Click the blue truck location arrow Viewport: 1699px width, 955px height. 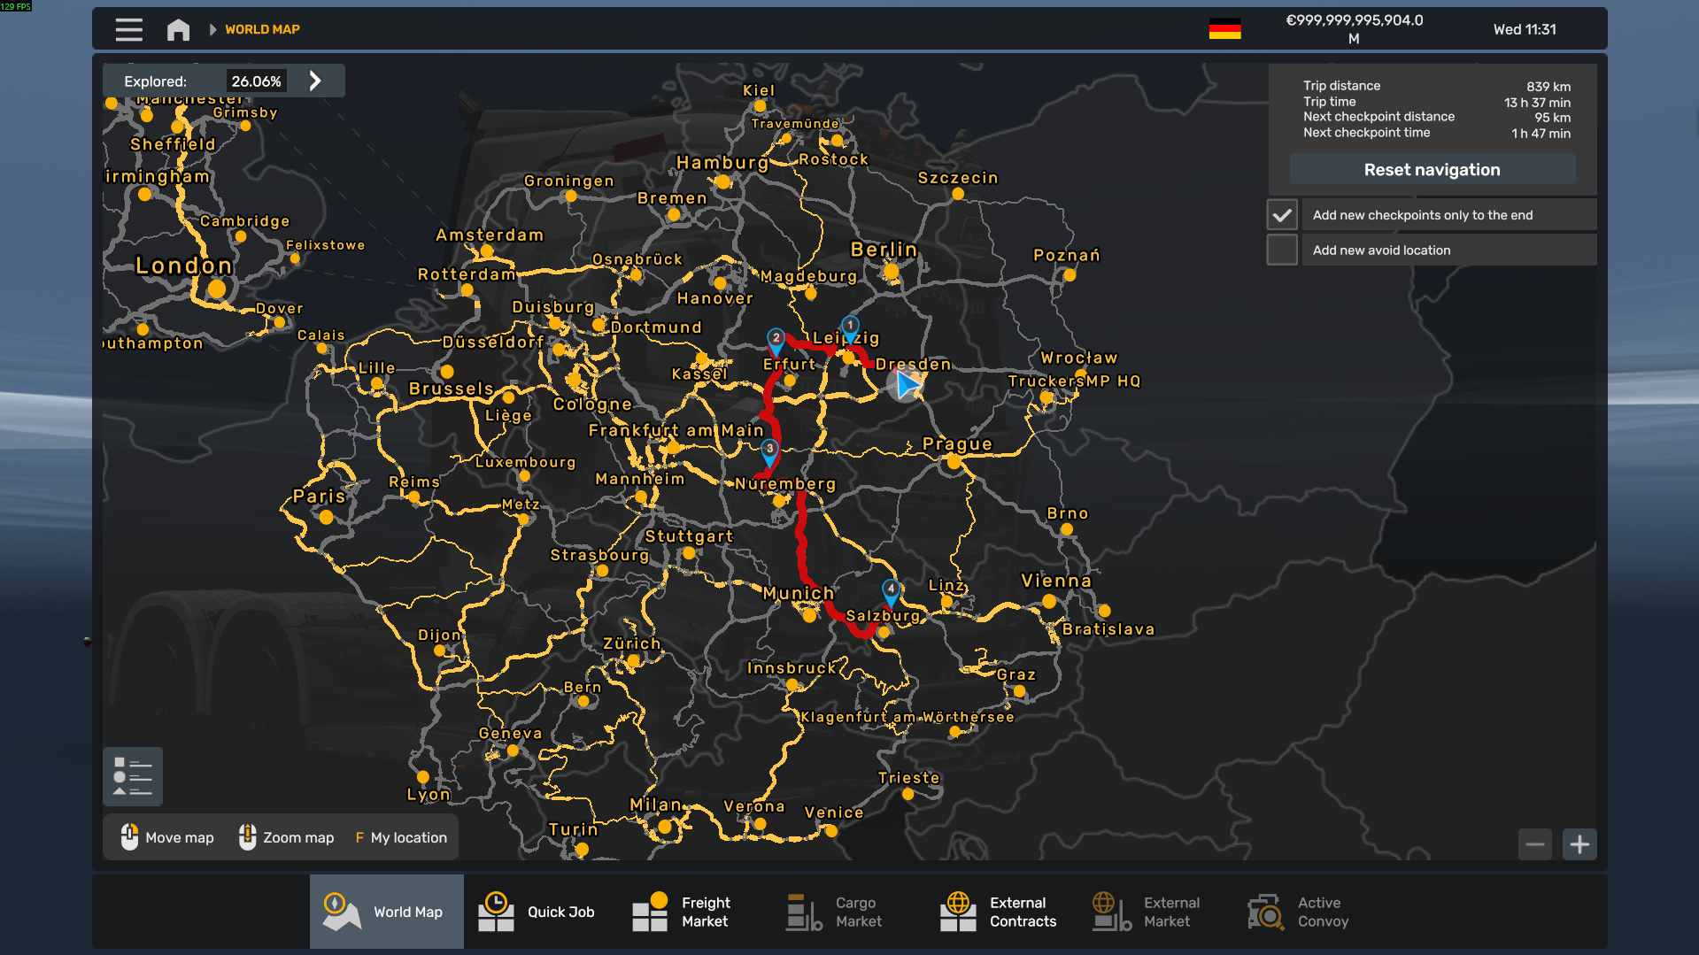click(x=906, y=385)
